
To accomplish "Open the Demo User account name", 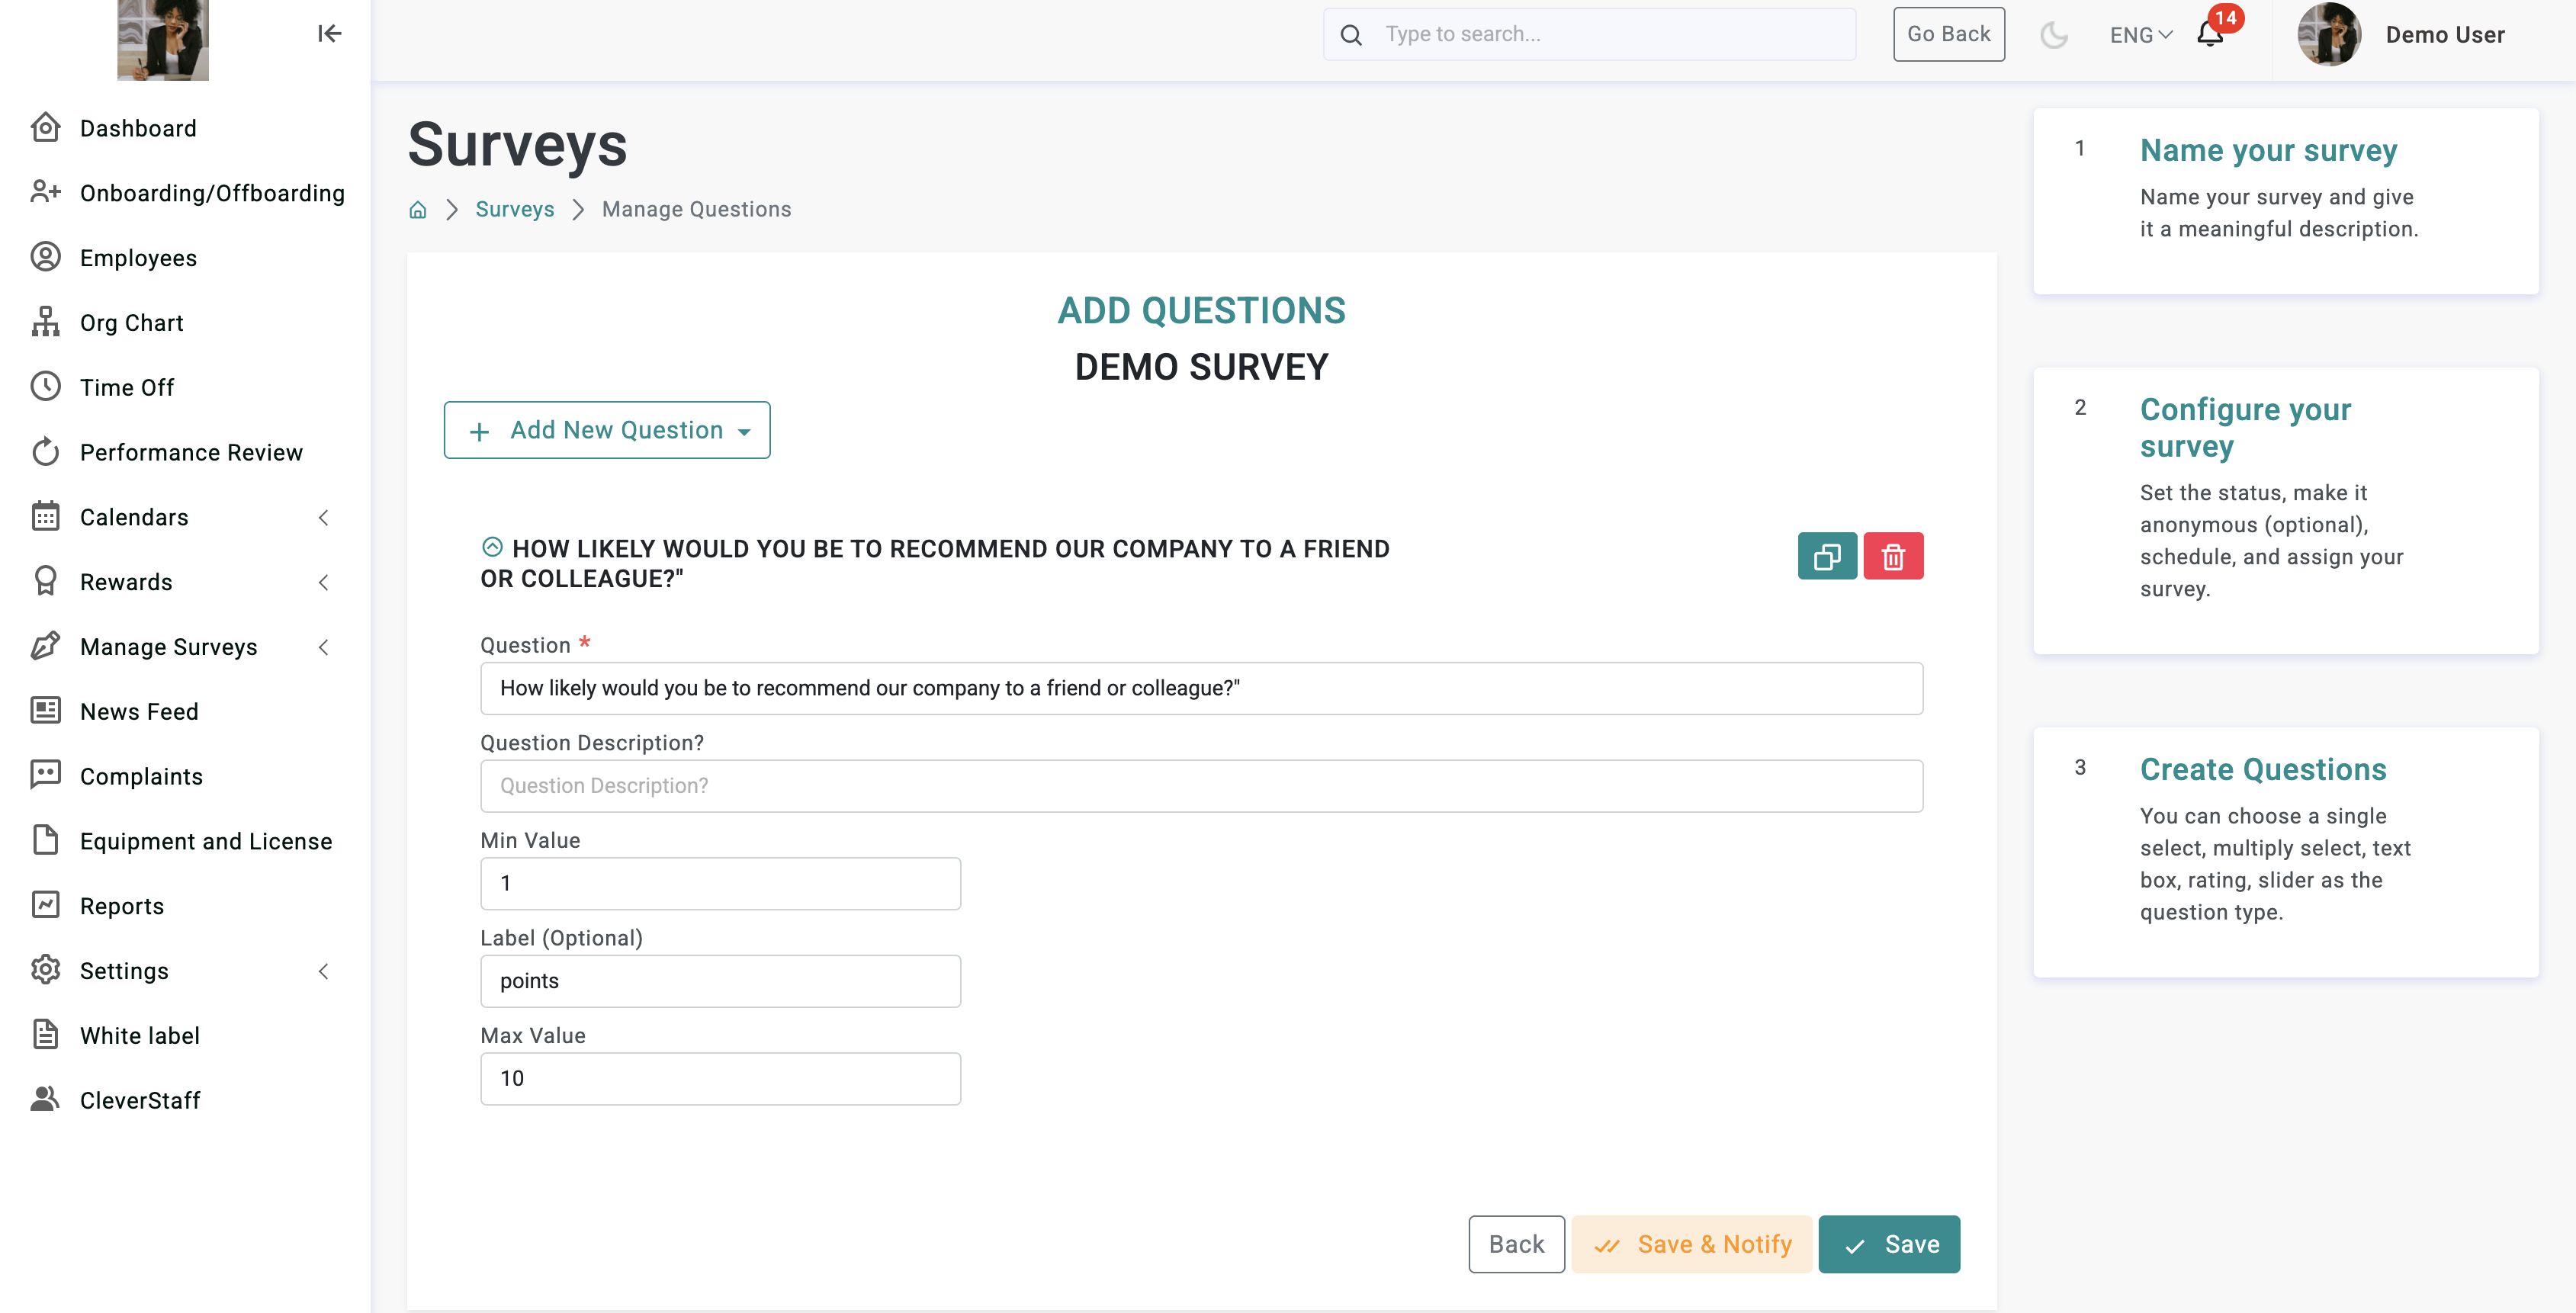I will coord(2445,35).
